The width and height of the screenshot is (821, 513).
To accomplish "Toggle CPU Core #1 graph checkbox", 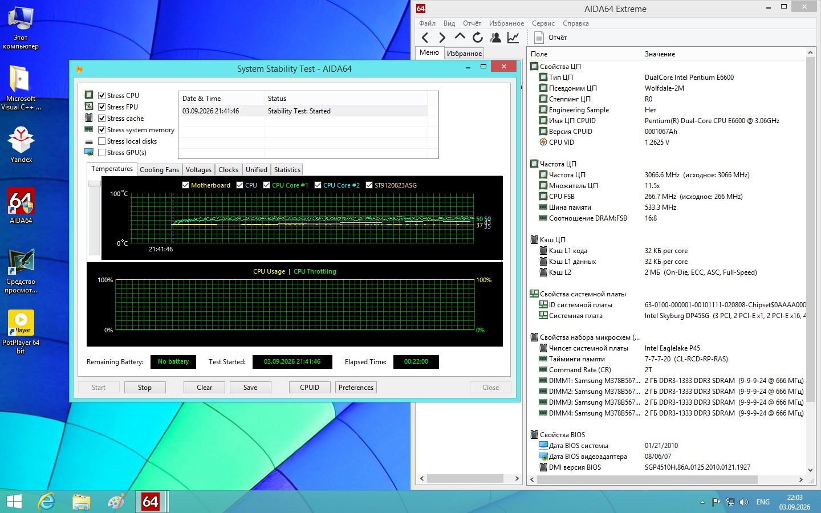I will [266, 185].
